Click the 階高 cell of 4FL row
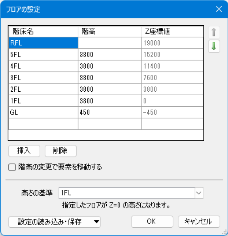Screen dimensions: 228x236 (110, 66)
